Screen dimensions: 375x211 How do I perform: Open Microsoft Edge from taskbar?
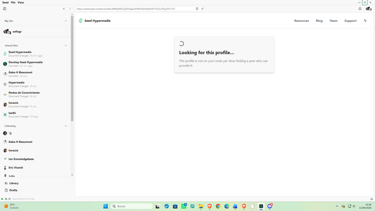(x=227, y=206)
